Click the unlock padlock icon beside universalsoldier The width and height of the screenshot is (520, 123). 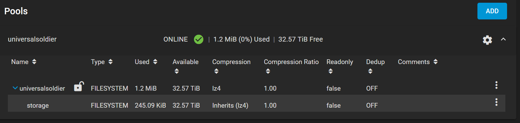tap(79, 87)
